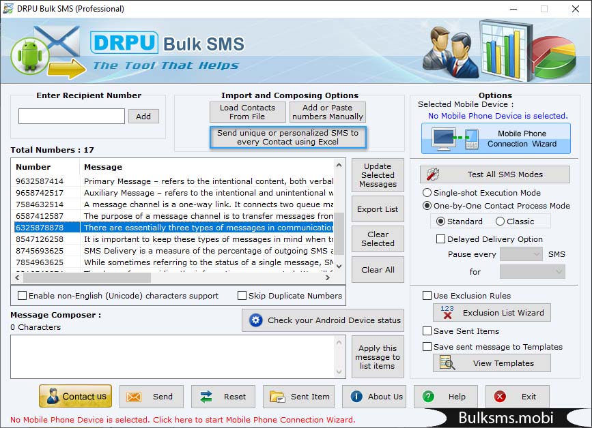Select row with number 9632587414
The width and height of the screenshot is (592, 428).
[173, 181]
